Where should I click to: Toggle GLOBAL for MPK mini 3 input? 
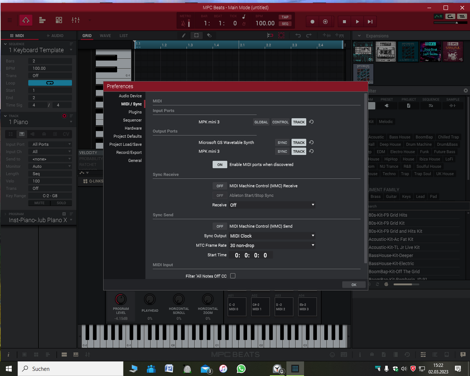point(261,122)
